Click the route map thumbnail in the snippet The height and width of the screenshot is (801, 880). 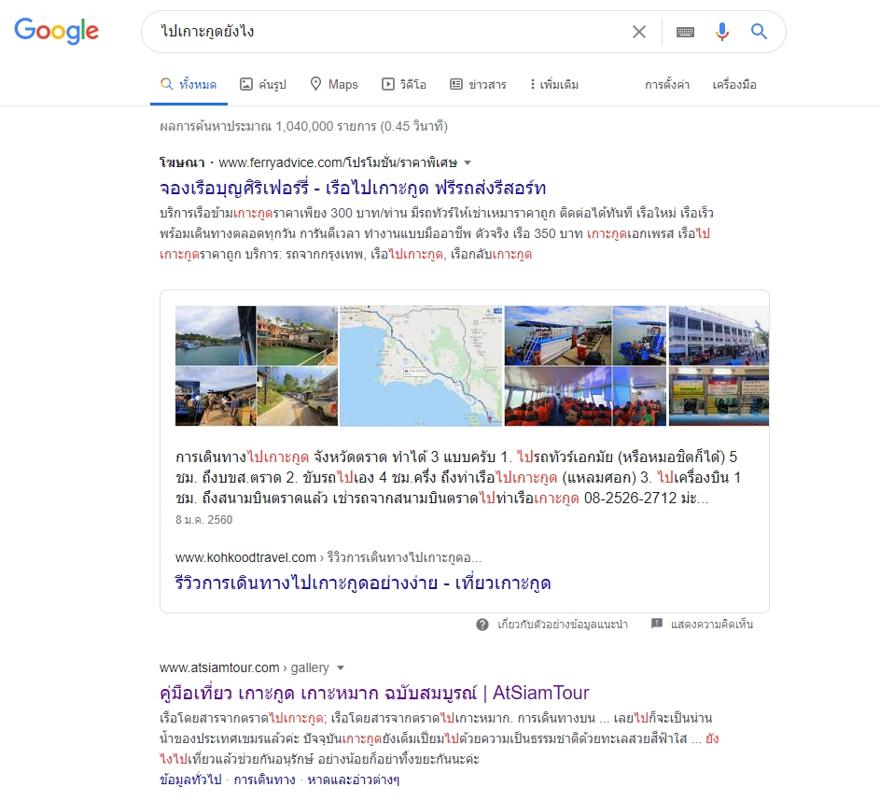click(x=421, y=366)
